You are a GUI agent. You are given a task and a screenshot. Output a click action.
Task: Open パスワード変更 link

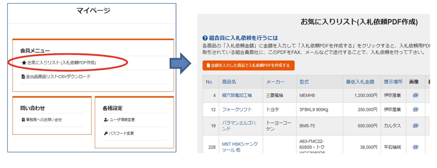[121, 134]
